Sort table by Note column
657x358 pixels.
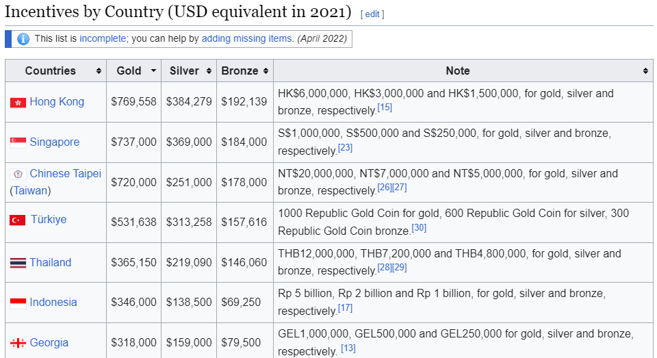point(645,71)
